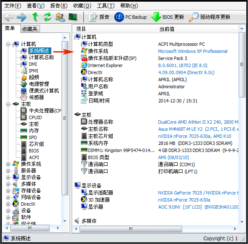Click the green Refresh arrows toolbar icon
The width and height of the screenshot is (248, 244).
click(x=48, y=17)
